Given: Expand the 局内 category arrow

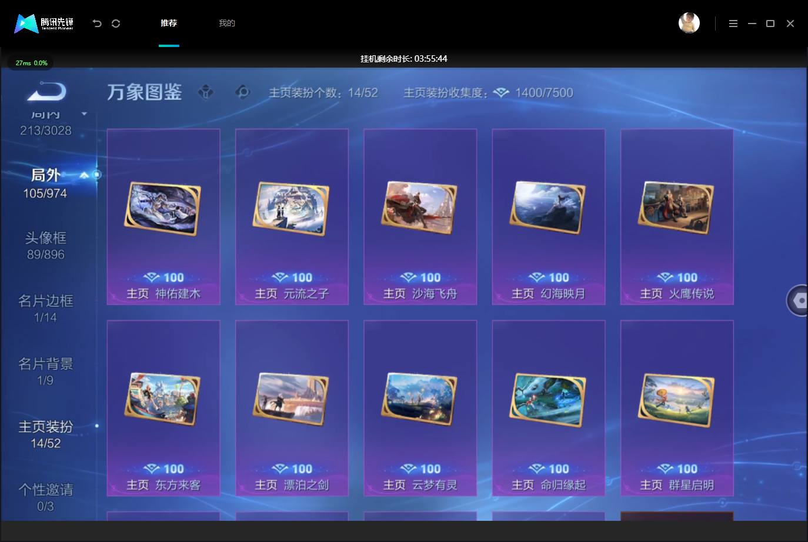Looking at the screenshot, I should (x=84, y=113).
